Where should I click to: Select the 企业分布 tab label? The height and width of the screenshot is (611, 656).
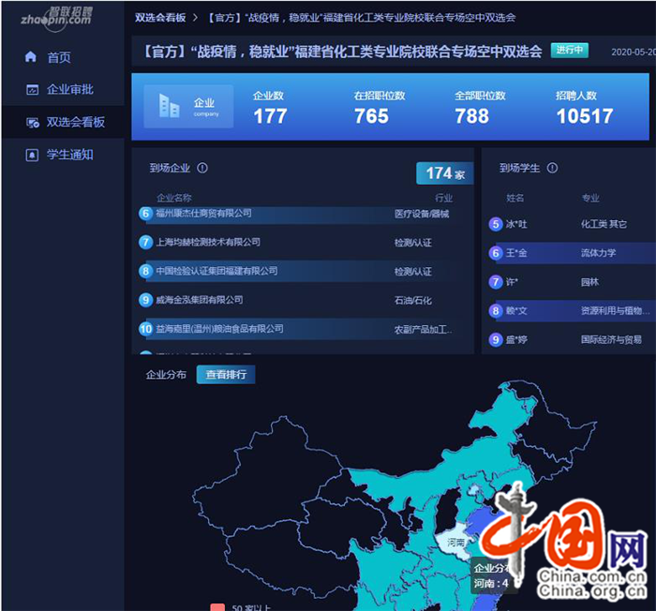tap(166, 375)
